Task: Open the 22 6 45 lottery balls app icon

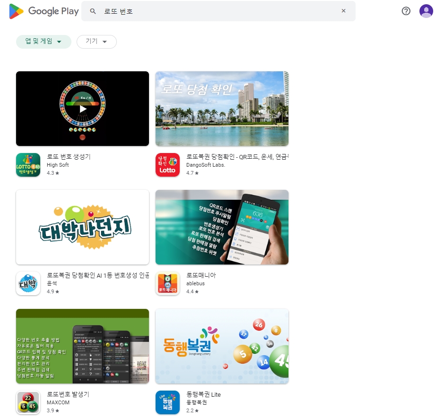Action: coord(28,402)
